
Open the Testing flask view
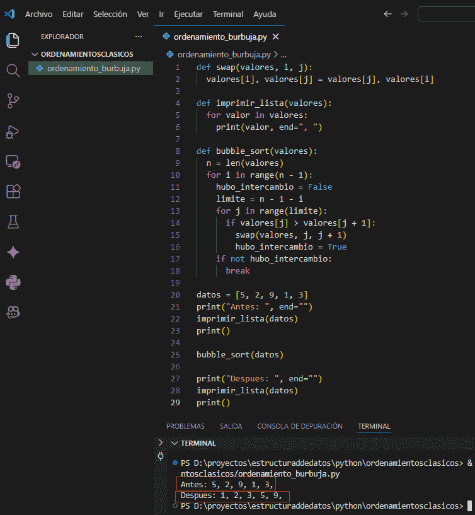tap(13, 222)
